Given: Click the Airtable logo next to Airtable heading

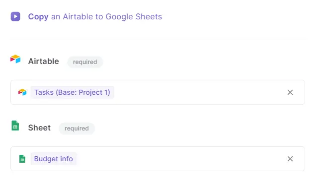Looking at the screenshot, I should [x=15, y=59].
